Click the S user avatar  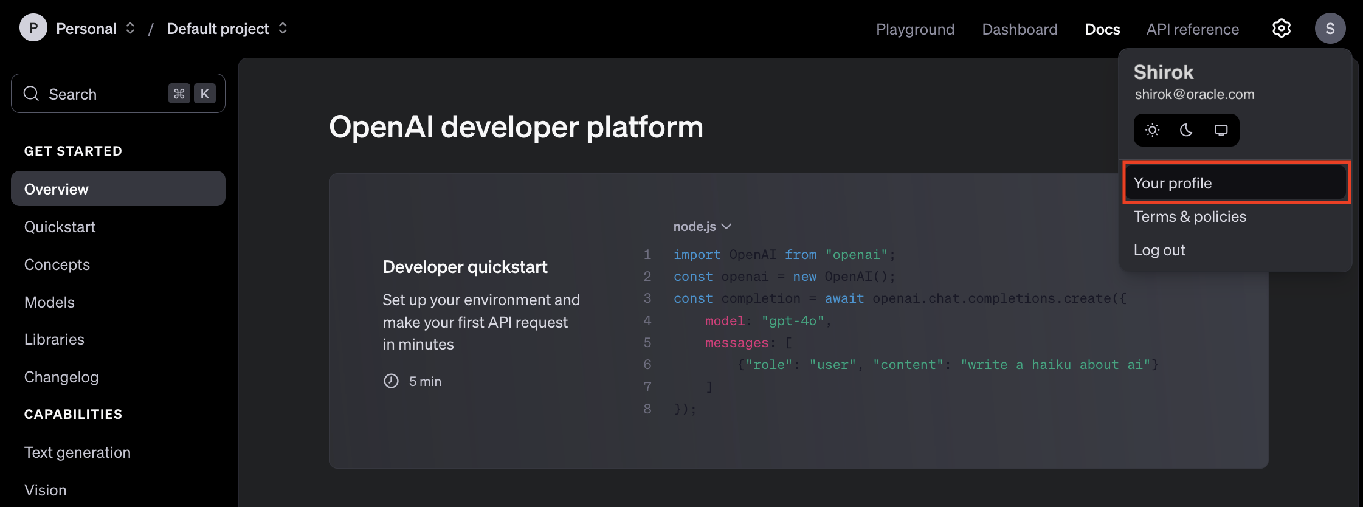(x=1330, y=29)
